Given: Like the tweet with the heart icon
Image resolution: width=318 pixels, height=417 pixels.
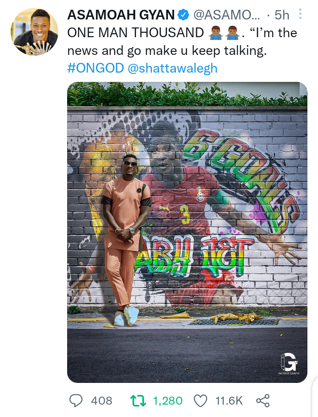Looking at the screenshot, I should [x=201, y=401].
